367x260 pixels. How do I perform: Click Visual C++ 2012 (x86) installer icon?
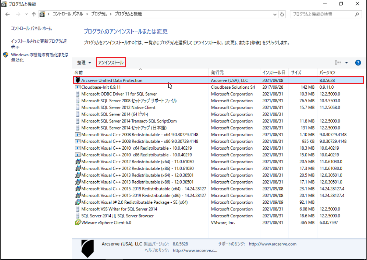(x=78, y=168)
